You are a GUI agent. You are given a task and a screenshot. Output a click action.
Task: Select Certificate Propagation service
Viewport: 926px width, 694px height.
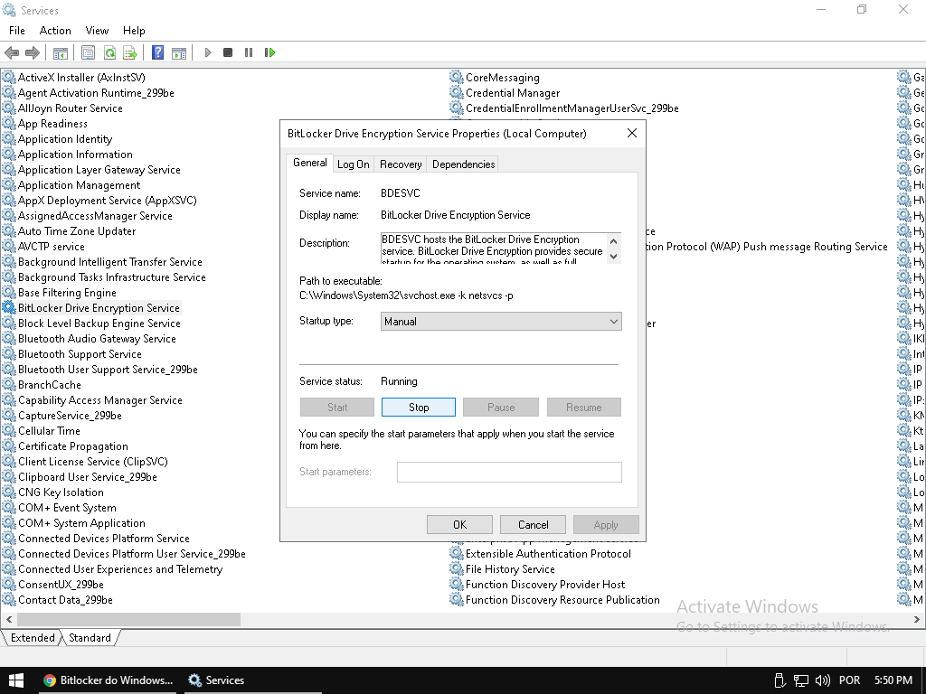point(65,446)
